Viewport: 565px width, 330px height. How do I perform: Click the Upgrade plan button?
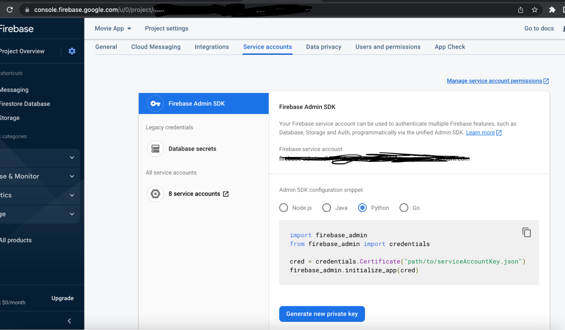click(62, 298)
